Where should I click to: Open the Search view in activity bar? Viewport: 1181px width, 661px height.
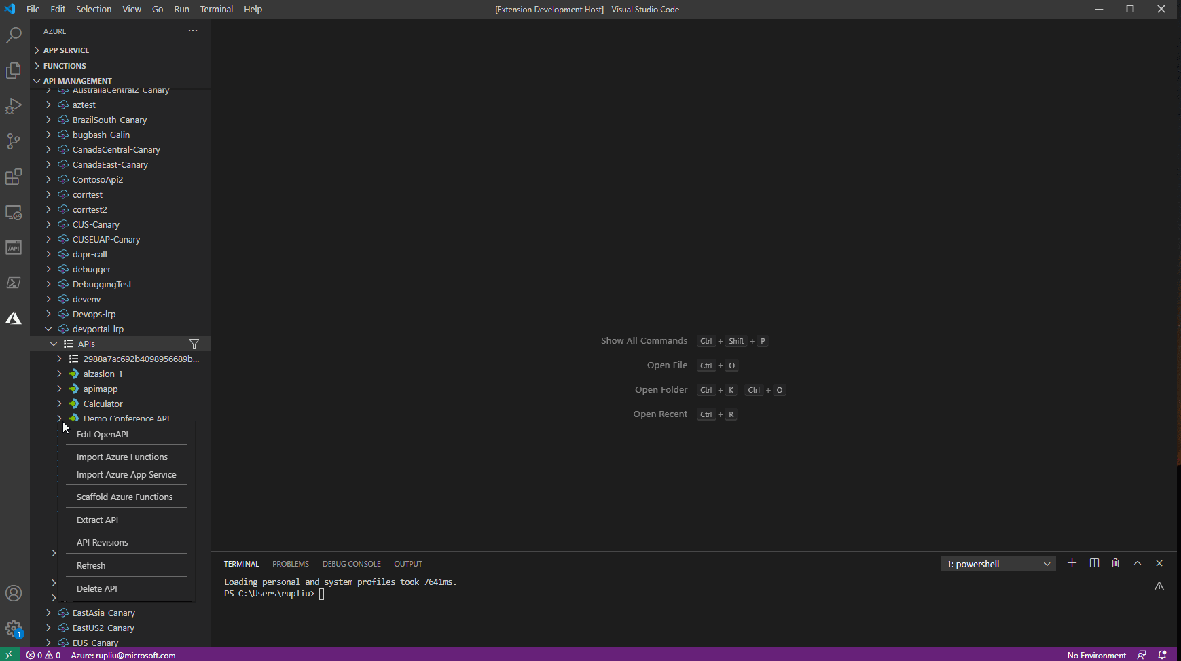pos(14,35)
